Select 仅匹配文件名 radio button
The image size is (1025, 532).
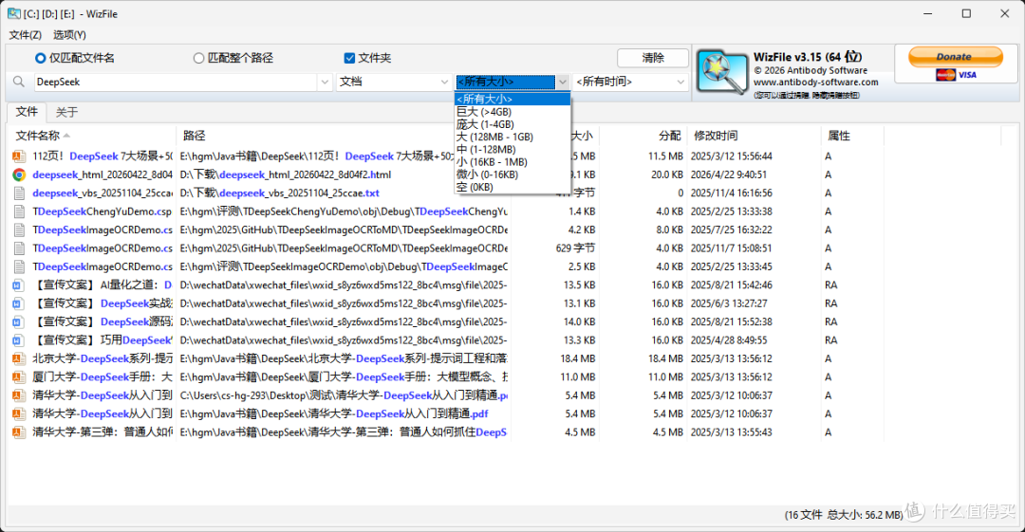coord(75,58)
